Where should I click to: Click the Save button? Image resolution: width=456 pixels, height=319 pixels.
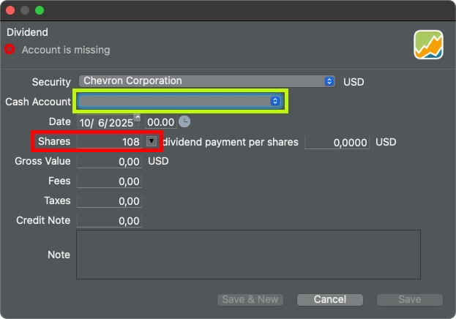[409, 299]
